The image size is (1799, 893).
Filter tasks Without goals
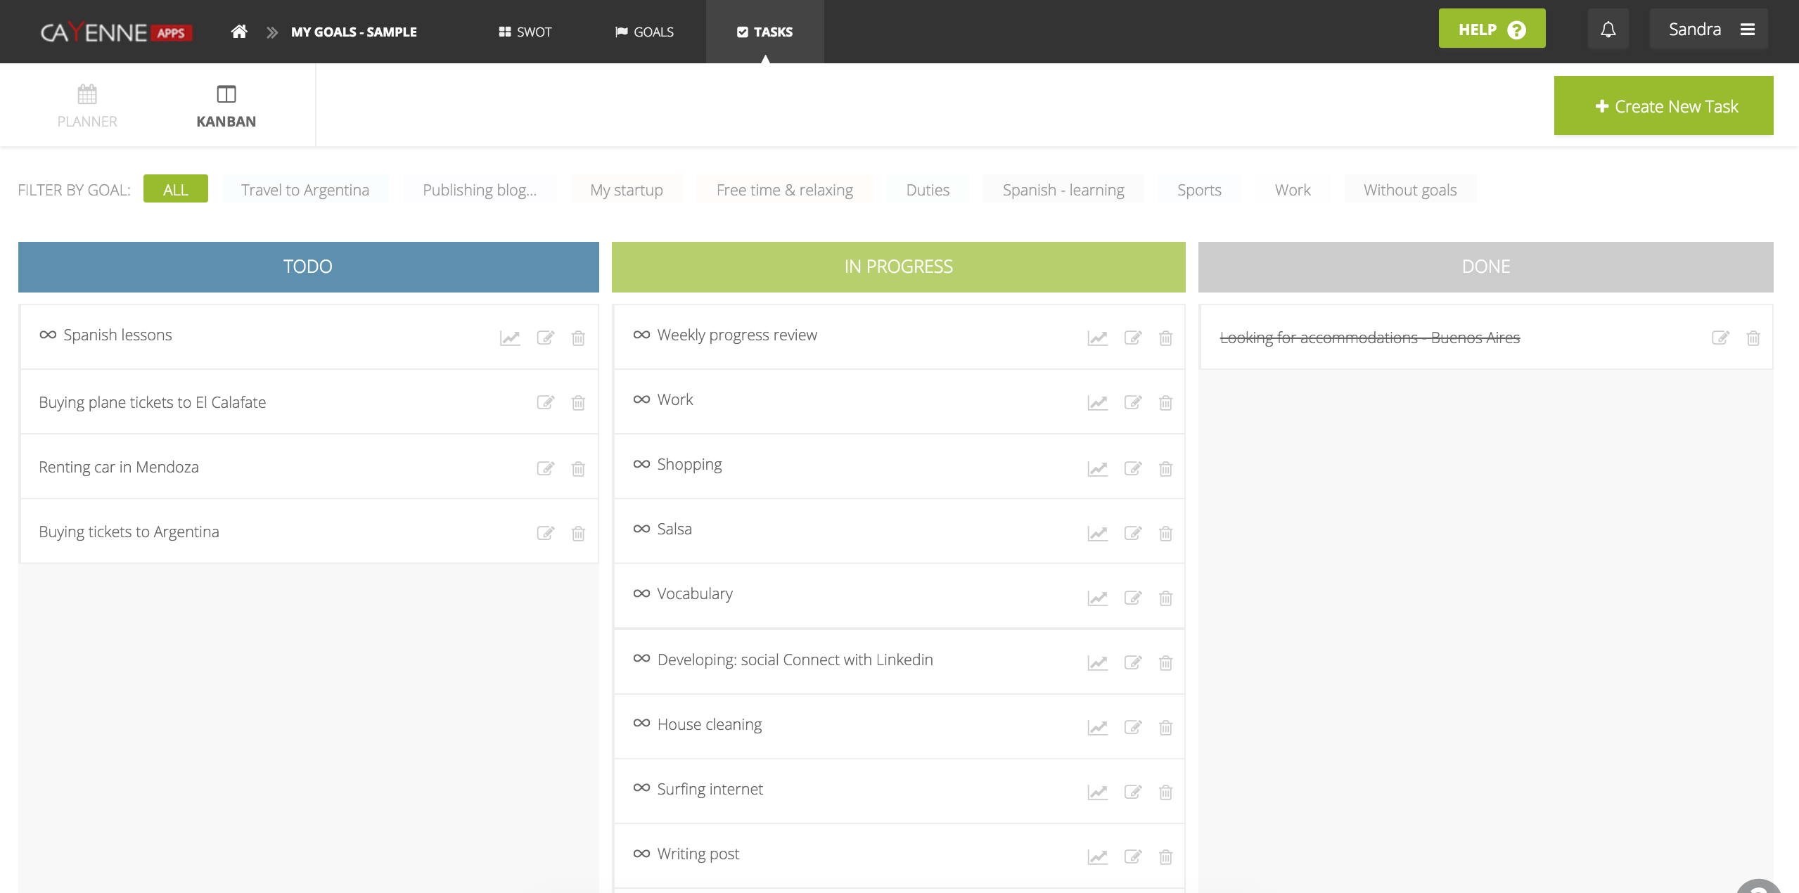[x=1410, y=189]
